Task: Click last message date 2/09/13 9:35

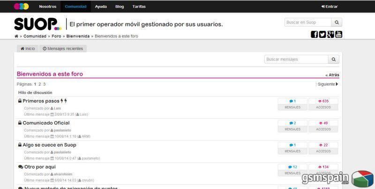Action: (64, 114)
